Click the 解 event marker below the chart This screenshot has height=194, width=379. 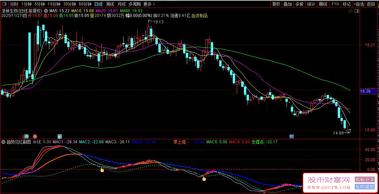pos(60,136)
